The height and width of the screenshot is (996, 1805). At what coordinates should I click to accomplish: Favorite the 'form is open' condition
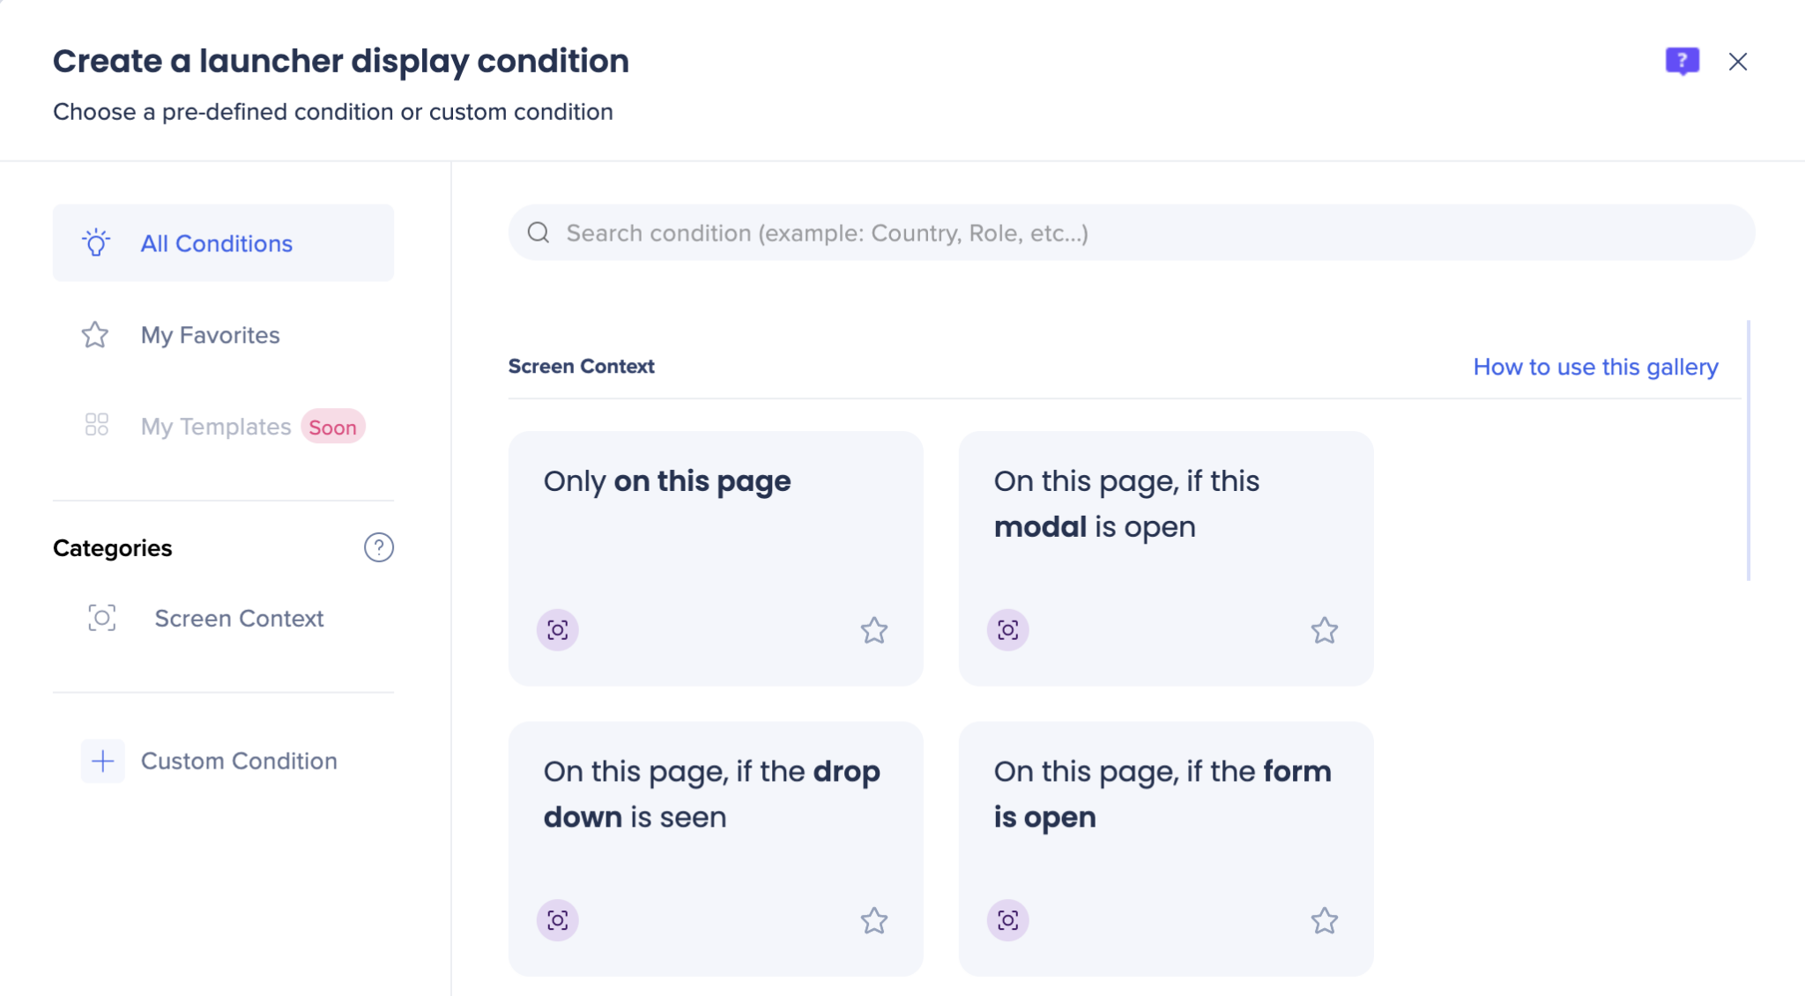click(1325, 919)
